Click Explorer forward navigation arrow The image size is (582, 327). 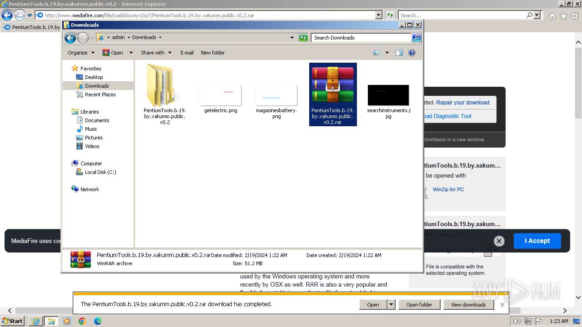tap(83, 38)
